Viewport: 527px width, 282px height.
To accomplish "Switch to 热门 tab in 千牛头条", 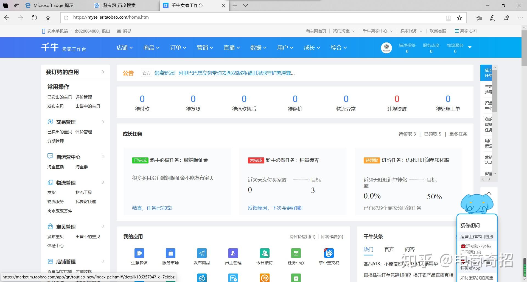I will click(368, 249).
